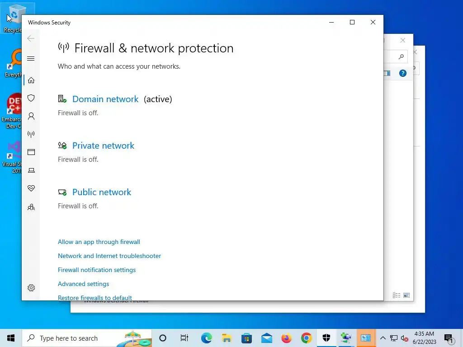Open Settings gear in Windows Security
Screen dimensions: 463x347
tap(31, 288)
